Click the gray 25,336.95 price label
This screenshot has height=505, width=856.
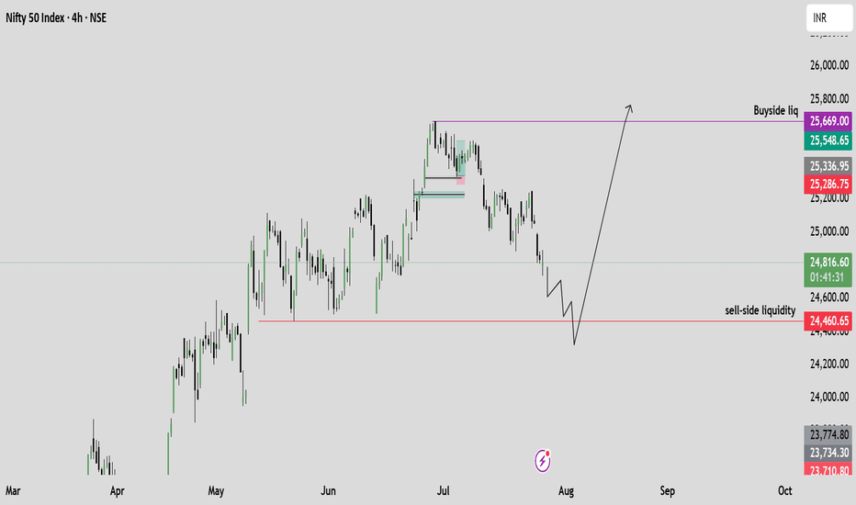[828, 166]
